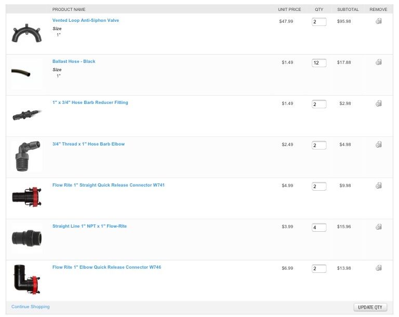Viewport: 399px width, 317px height.
Task: Remove Flow Rite Straight Connector W741
Action: tap(378, 186)
